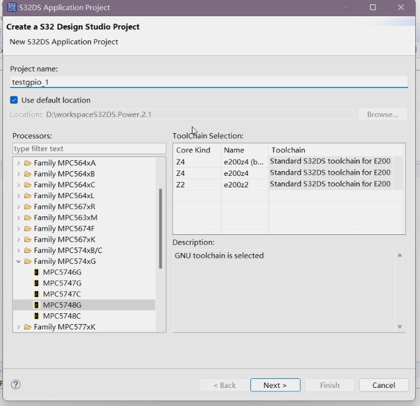Expand Family MPC564xL tree node
This screenshot has width=420, height=406.
click(x=18, y=196)
